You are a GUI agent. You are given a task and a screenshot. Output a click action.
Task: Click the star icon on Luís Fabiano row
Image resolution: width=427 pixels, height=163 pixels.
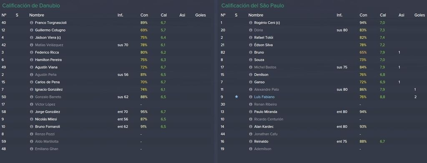236,97
